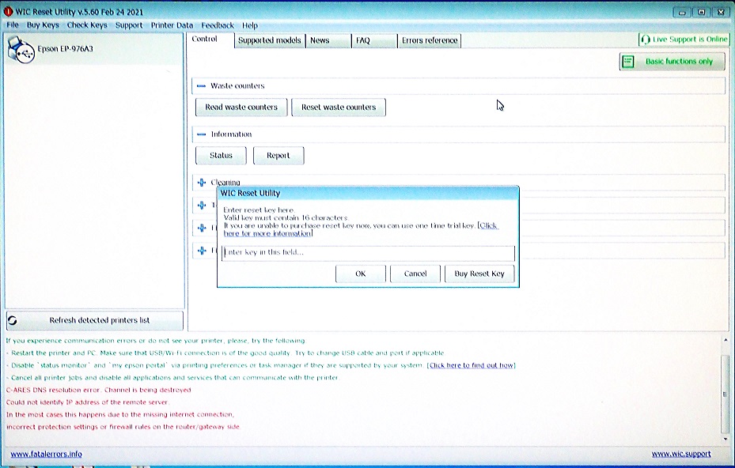The height and width of the screenshot is (468, 735).
Task: Close the WIC Reset Utility window
Action: (x=721, y=12)
